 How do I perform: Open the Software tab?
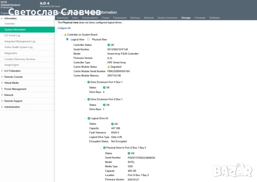[214, 18]
